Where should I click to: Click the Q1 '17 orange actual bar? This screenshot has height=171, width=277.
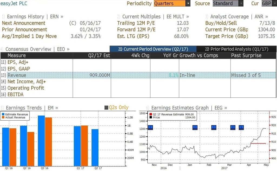[x=84, y=146]
